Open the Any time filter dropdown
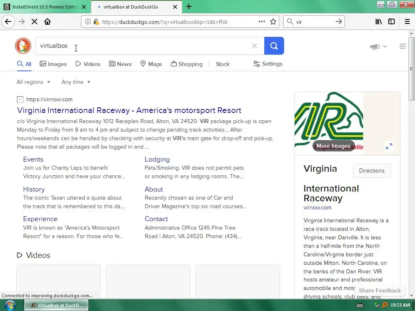The width and height of the screenshot is (415, 311). pyautogui.click(x=76, y=82)
